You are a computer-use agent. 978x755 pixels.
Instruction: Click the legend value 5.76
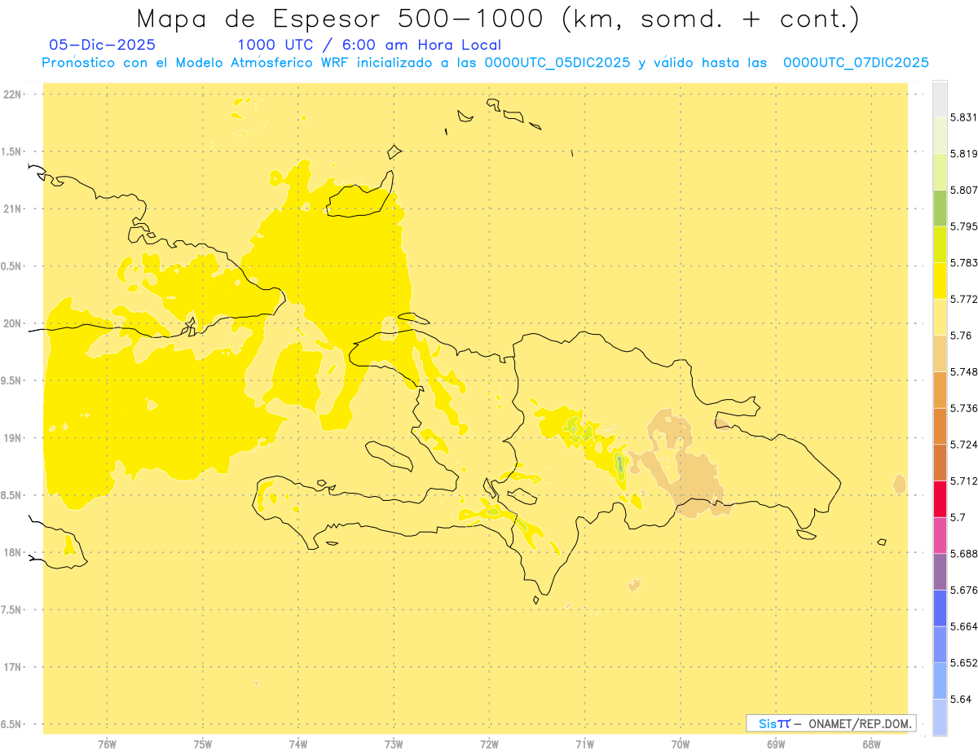tap(961, 336)
